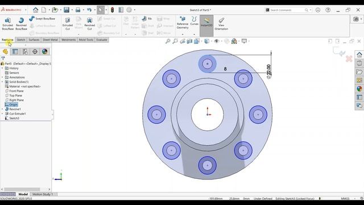Open SOLIDWORKS Resources home in task pane
The height and width of the screenshot is (205, 364).
click(359, 55)
